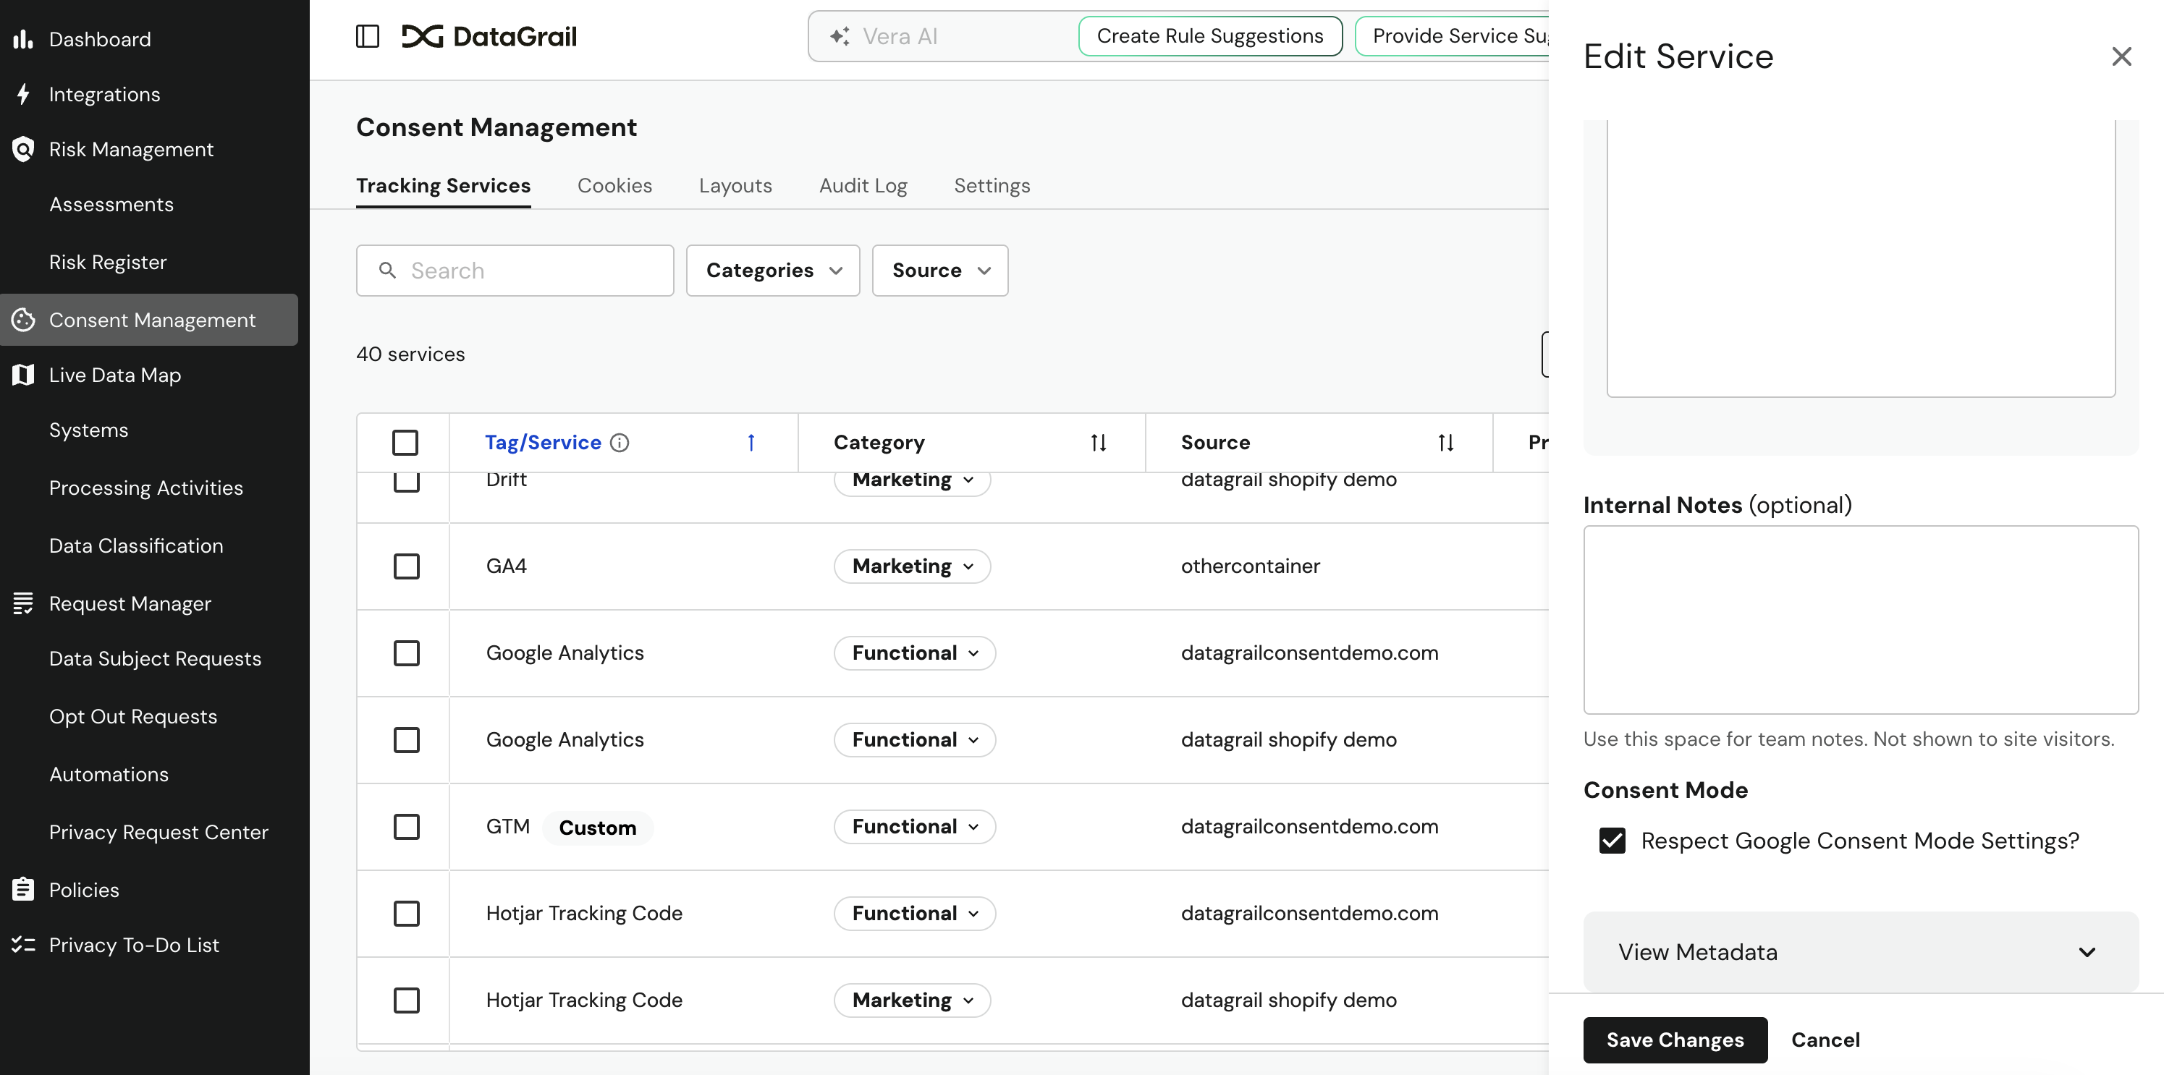The image size is (2164, 1075).
Task: Check the select-all header checkbox
Action: (405, 443)
